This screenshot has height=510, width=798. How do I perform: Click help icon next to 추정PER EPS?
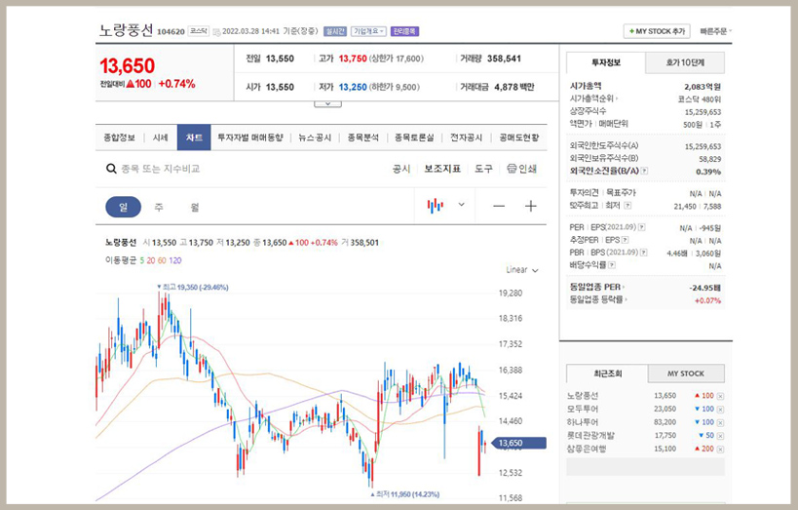tap(625, 240)
